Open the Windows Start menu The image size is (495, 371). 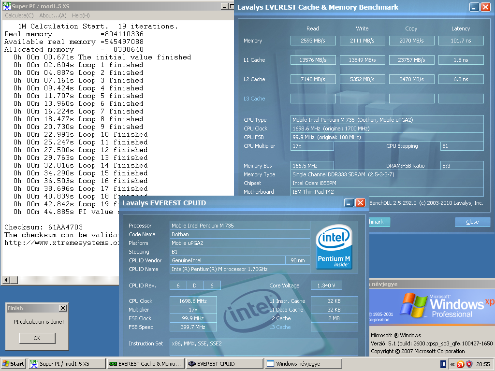(x=14, y=364)
